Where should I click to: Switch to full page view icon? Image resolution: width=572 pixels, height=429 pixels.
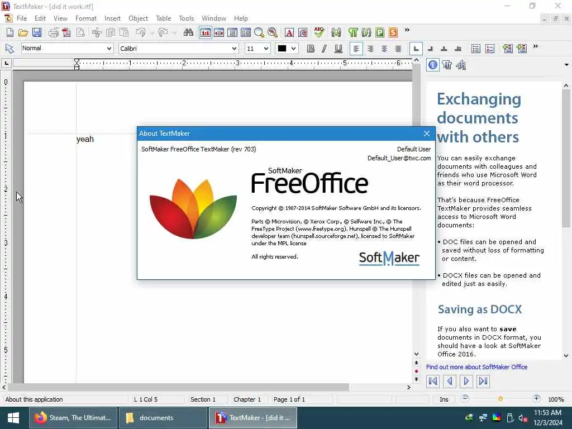(x=232, y=32)
